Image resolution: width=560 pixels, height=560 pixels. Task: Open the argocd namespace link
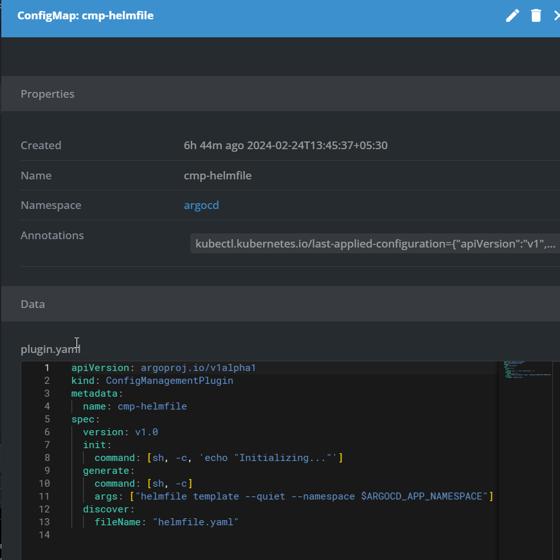point(201,205)
